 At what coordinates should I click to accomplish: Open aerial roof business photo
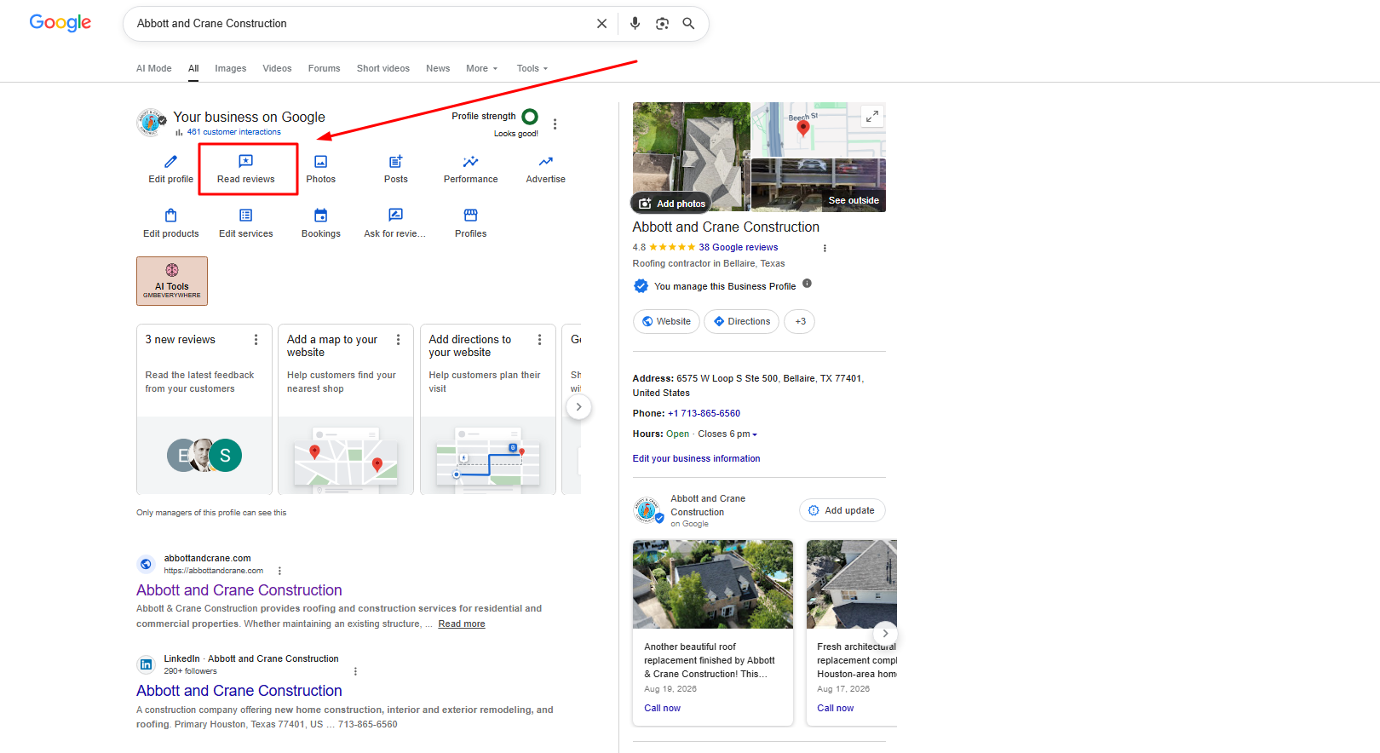(x=691, y=157)
